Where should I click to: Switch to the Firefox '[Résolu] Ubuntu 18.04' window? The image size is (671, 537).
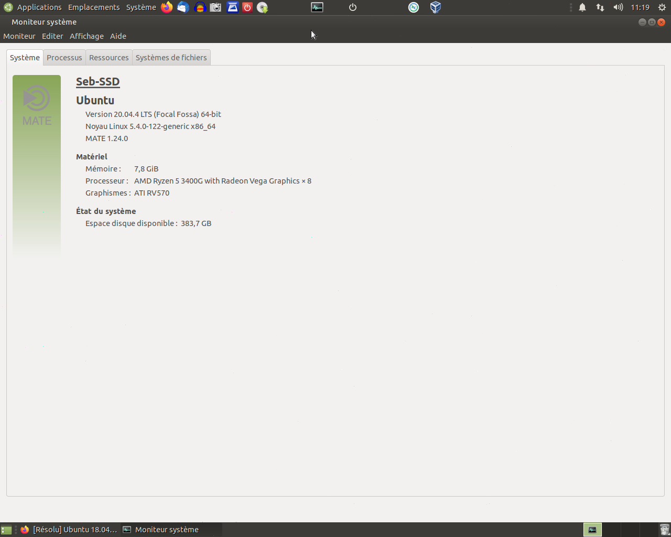tap(69, 530)
